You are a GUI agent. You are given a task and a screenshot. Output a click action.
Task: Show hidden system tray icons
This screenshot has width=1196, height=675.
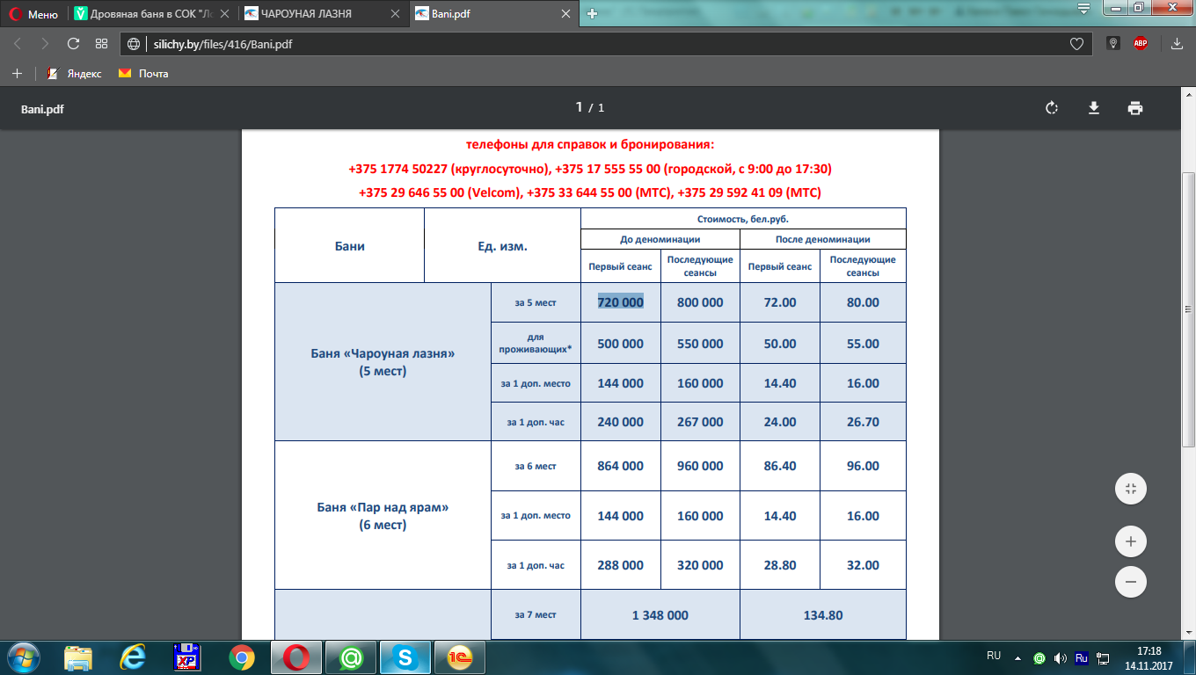click(x=1017, y=657)
